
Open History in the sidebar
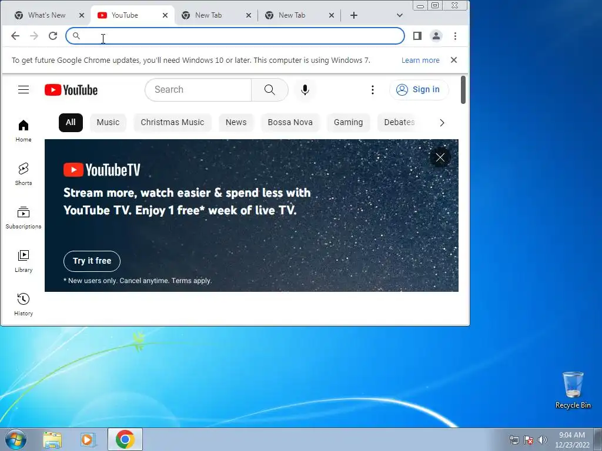tap(24, 305)
